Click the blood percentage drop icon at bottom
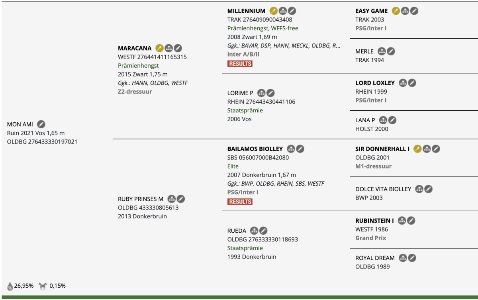The height and width of the screenshot is (300, 478). point(10,286)
